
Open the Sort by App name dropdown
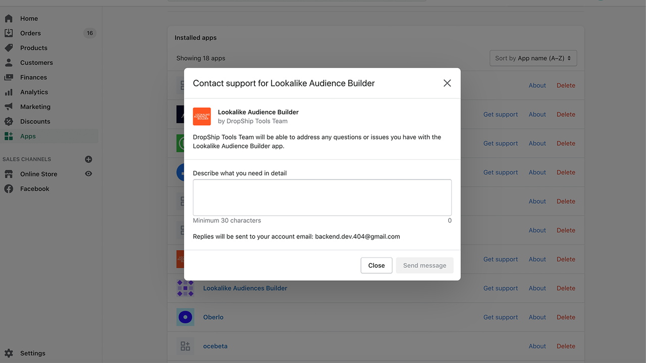pos(533,58)
